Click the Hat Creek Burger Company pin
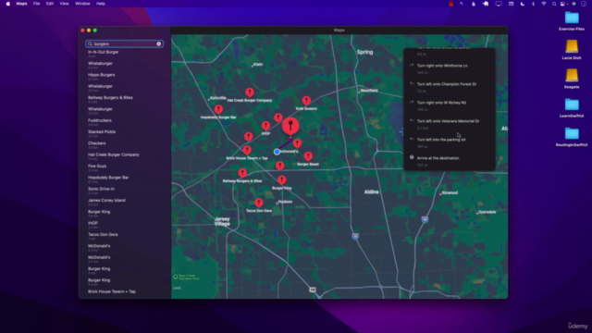 click(x=250, y=92)
